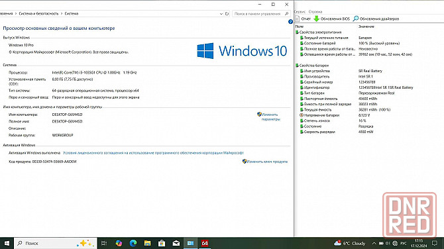Viewport: 444px width, 249px height.
Task: Open Microsoft Edge from the taskbar
Action: tap(133, 243)
